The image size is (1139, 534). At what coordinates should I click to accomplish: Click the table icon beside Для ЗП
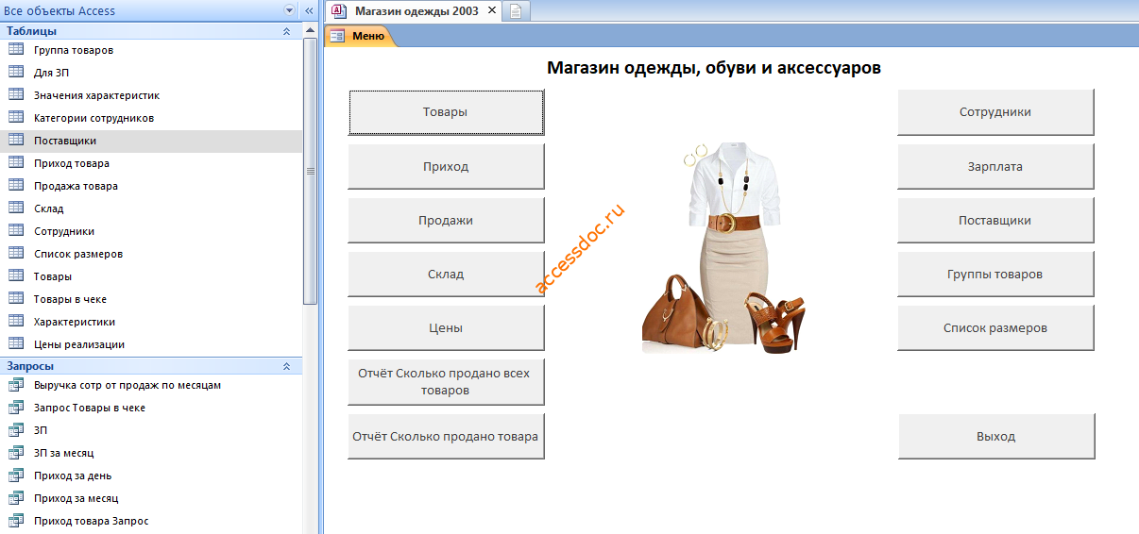pyautogui.click(x=16, y=72)
